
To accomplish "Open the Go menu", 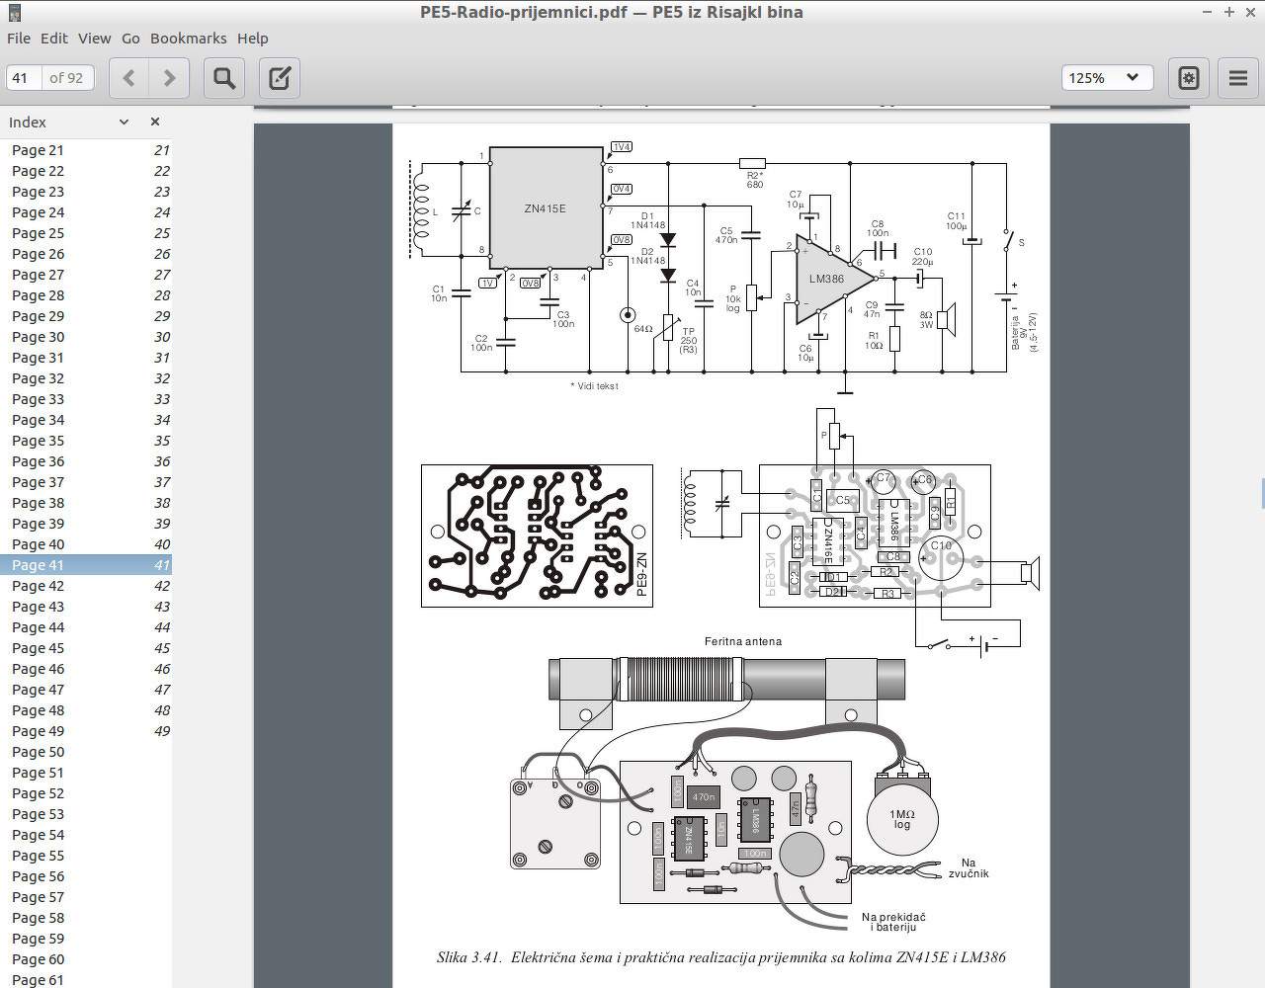I will tap(130, 39).
